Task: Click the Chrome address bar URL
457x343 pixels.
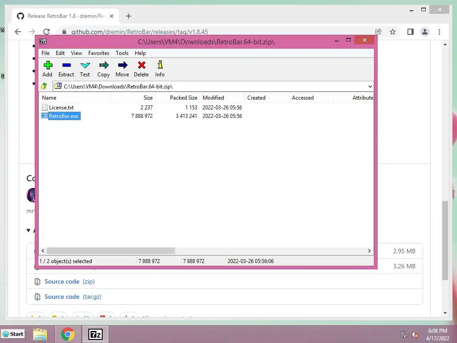Action: pyautogui.click(x=140, y=32)
